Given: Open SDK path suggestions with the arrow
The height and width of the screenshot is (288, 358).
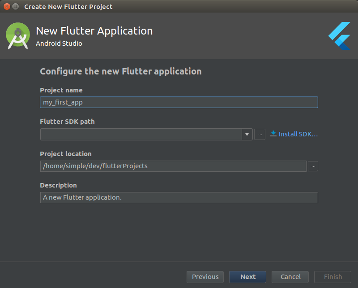Looking at the screenshot, I should click(x=247, y=134).
